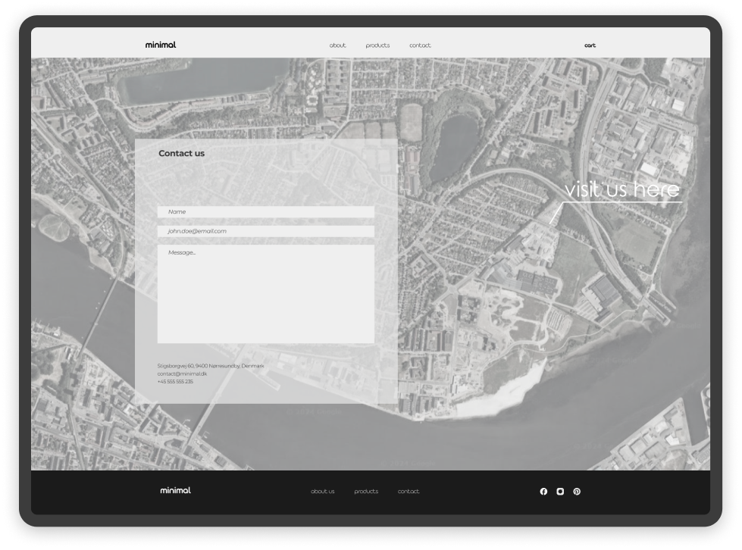
Task: Click the minimal logo in the header
Action: (161, 44)
